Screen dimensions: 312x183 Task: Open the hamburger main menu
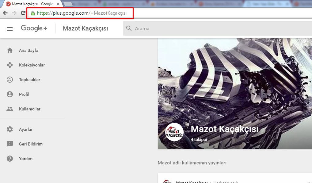tap(10, 29)
